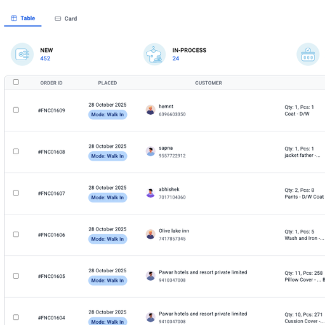325x325 pixels.
Task: Click phone number 7417857345
Action: click(172, 239)
